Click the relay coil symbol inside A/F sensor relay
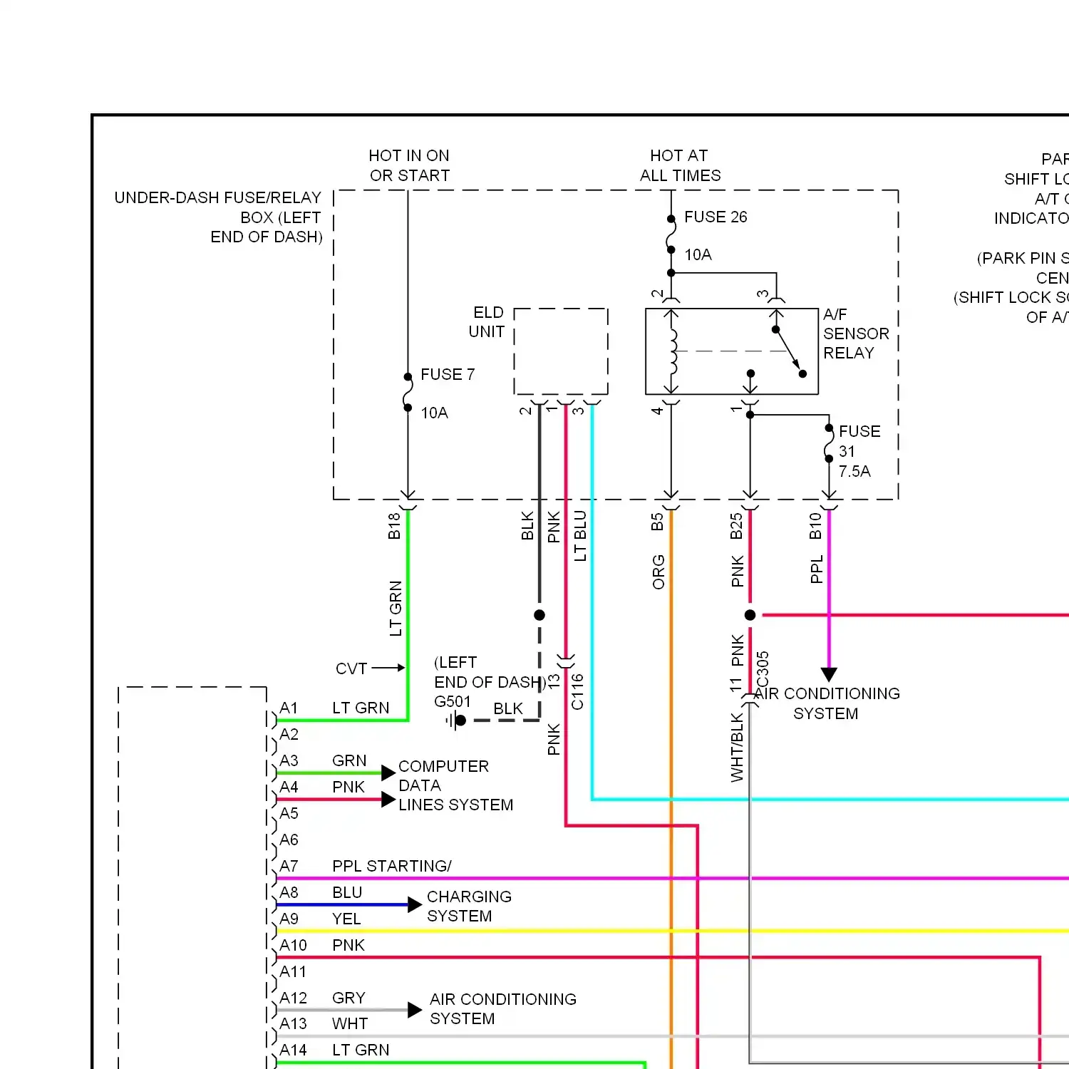The height and width of the screenshot is (1069, 1069). click(672, 351)
